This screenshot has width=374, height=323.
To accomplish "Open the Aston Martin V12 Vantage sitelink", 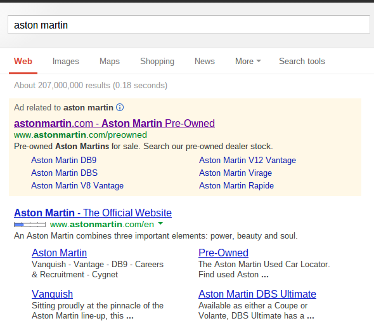I will tap(247, 160).
